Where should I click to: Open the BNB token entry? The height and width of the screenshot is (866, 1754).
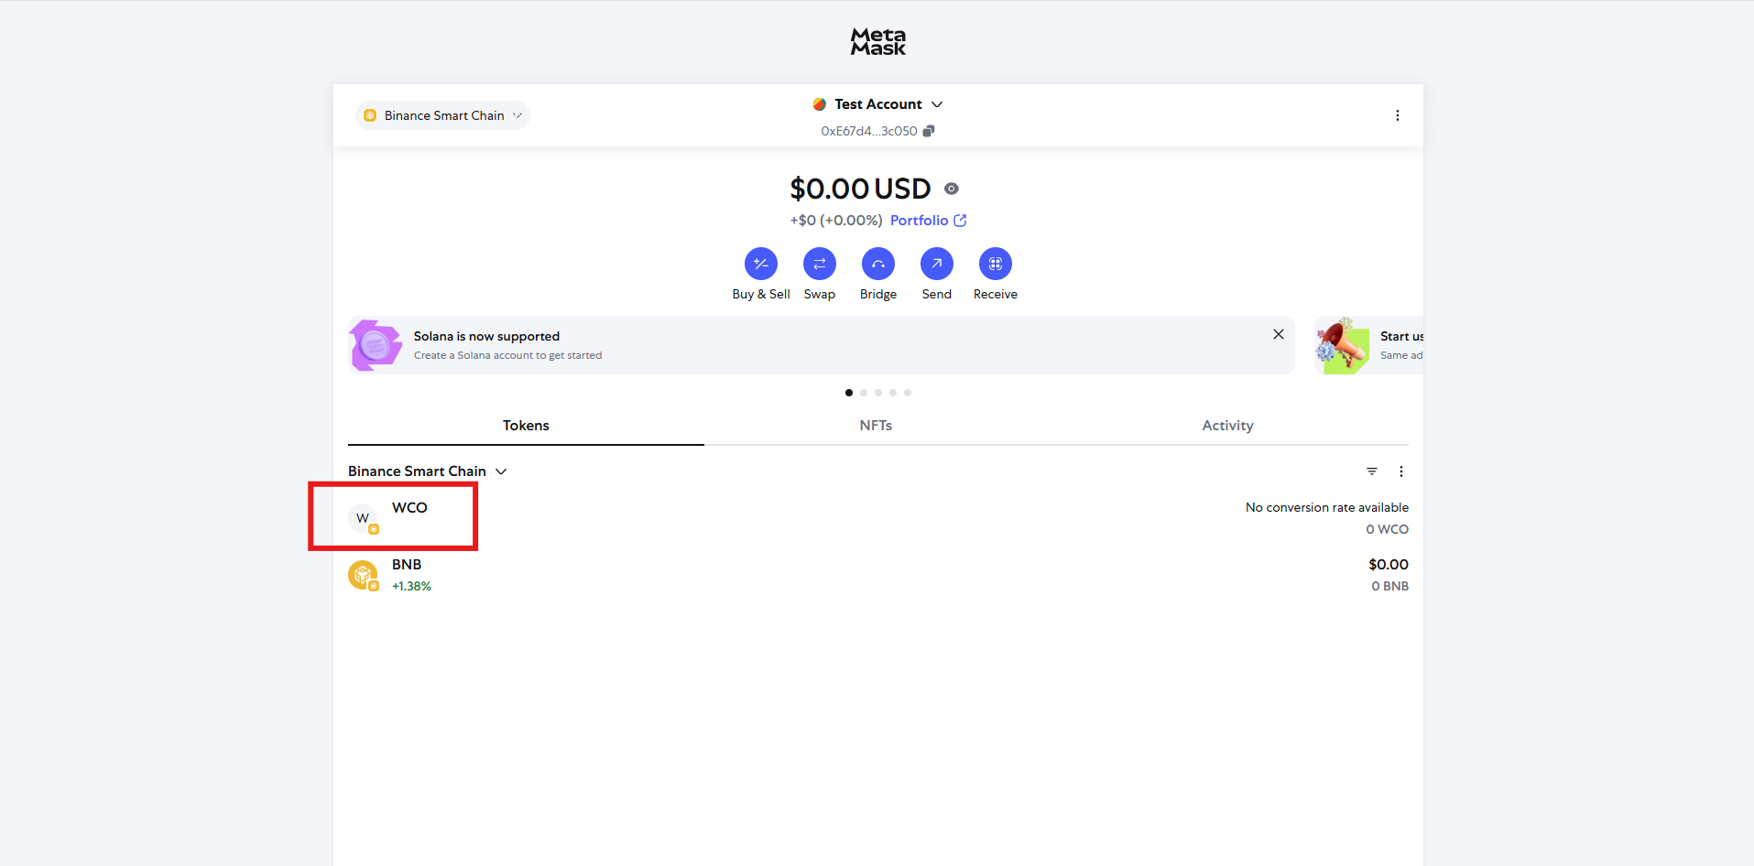[407, 575]
